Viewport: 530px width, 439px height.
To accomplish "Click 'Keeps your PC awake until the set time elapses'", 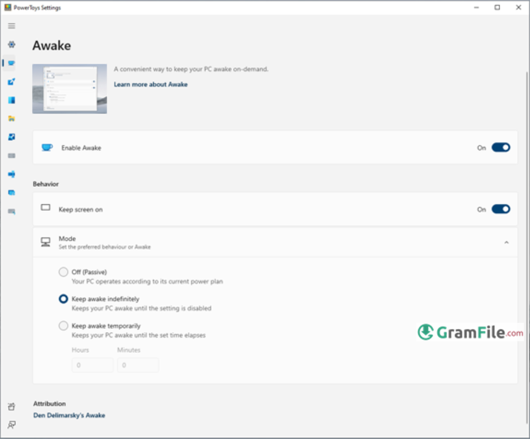I will [138, 335].
